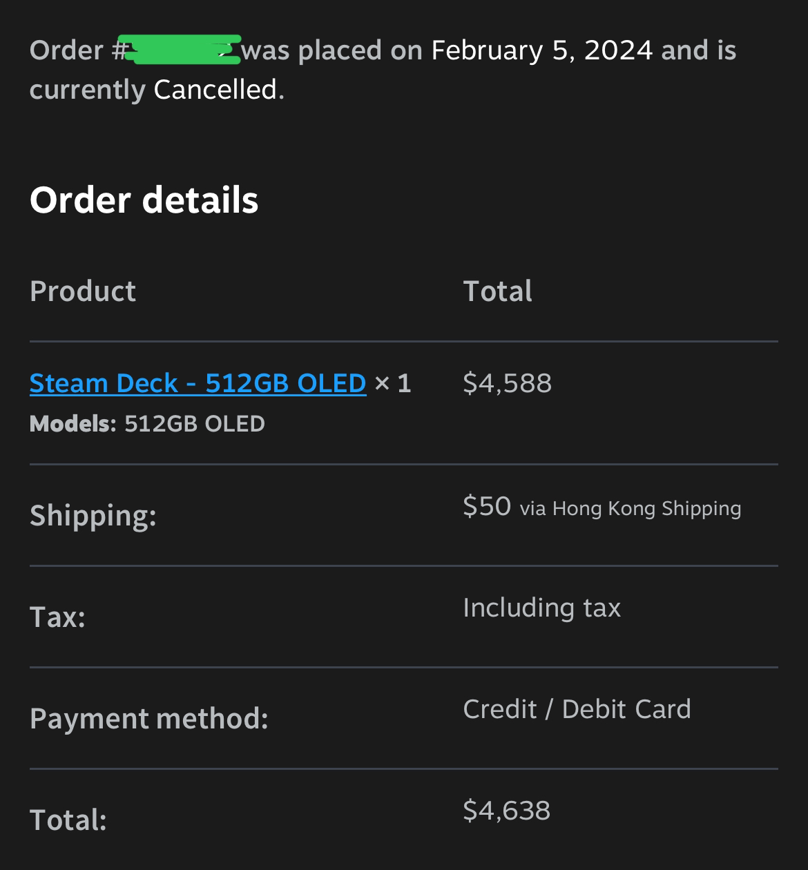Click the Credit / Debit Card value

tap(577, 709)
